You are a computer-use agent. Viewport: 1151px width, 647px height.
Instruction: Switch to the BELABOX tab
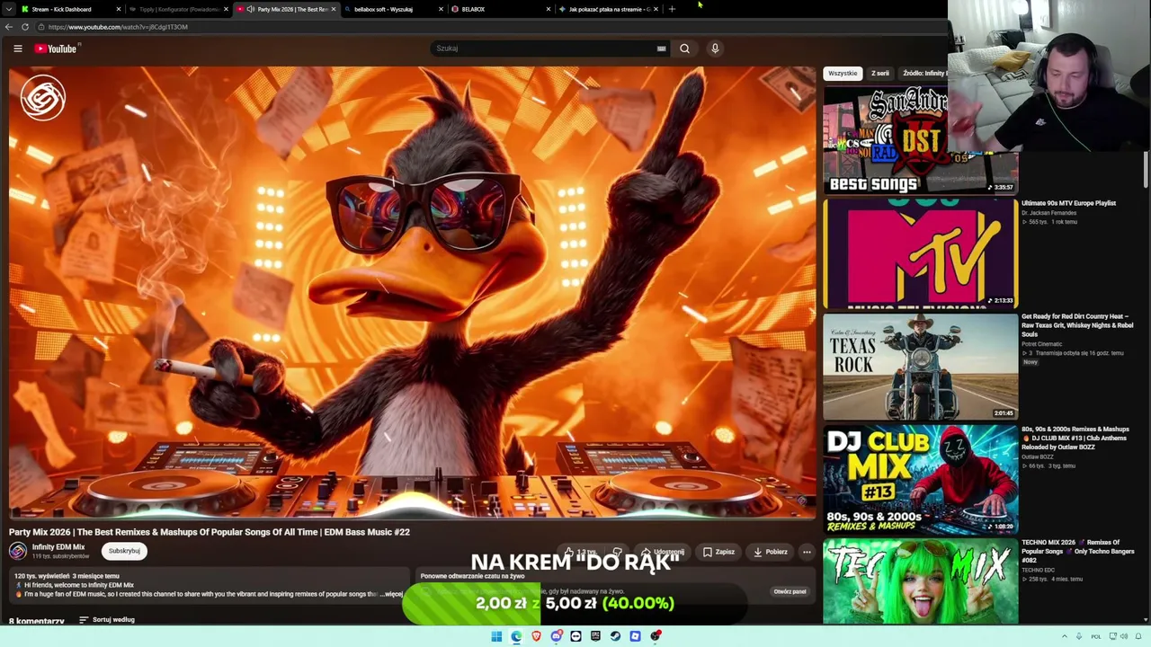pyautogui.click(x=500, y=9)
